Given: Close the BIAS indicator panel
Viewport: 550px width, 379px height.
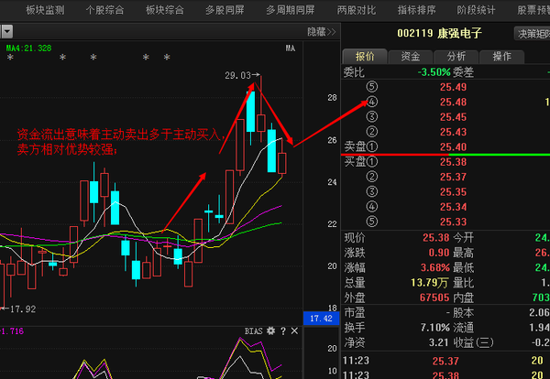Looking at the screenshot, I should point(293,330).
